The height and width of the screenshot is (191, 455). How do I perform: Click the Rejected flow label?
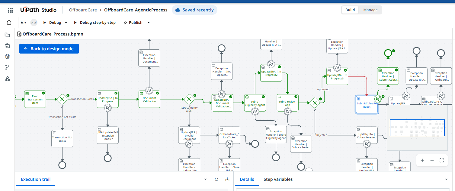tap(322, 135)
